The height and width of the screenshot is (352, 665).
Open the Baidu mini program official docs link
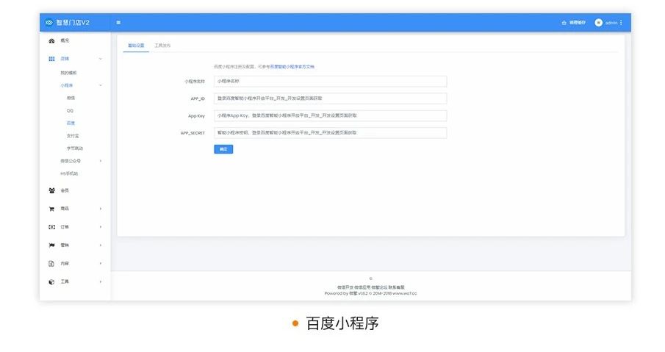point(292,67)
